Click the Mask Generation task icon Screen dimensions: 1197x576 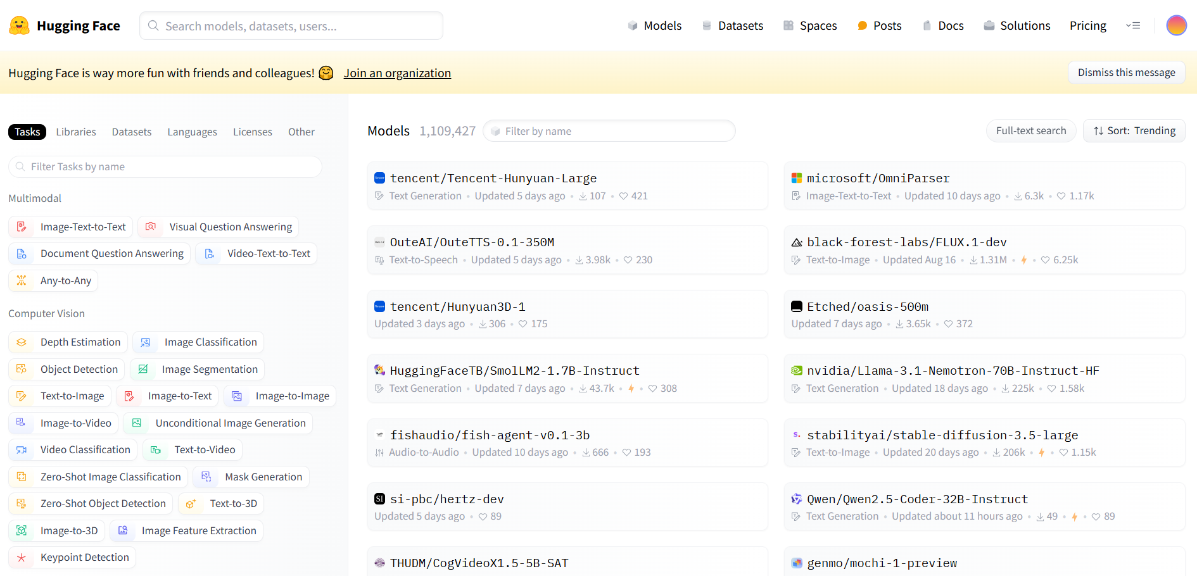tap(206, 477)
